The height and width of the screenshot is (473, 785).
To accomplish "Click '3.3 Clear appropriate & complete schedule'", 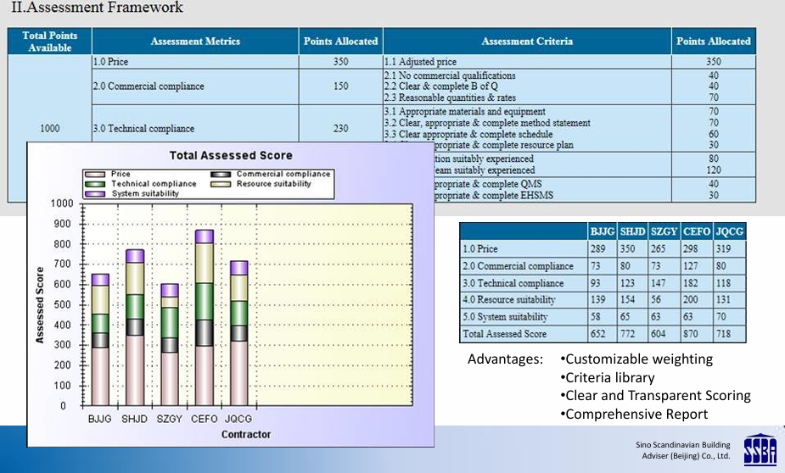I will [x=468, y=135].
